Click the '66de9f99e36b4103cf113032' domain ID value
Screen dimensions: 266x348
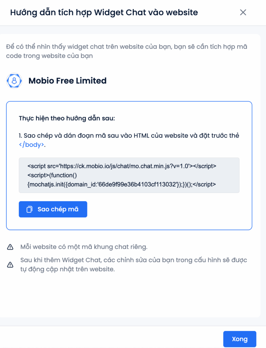pos(137,185)
